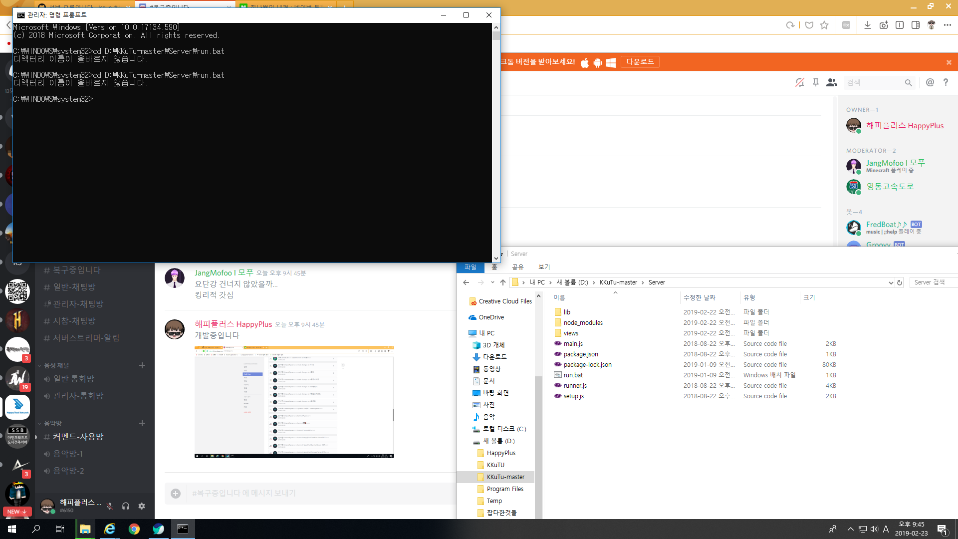Open recent mentions with the @ icon
Screen dimensions: 958x539
point(930,82)
